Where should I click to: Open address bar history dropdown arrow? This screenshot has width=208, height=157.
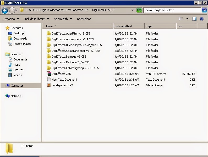pos(133,10)
